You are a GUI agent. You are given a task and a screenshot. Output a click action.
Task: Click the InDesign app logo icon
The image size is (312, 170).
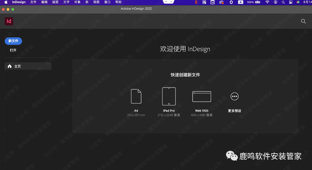9,21
